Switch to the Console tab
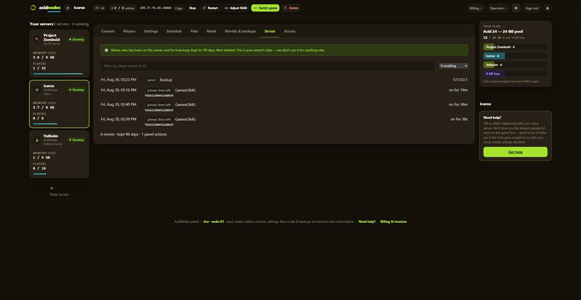 click(108, 31)
